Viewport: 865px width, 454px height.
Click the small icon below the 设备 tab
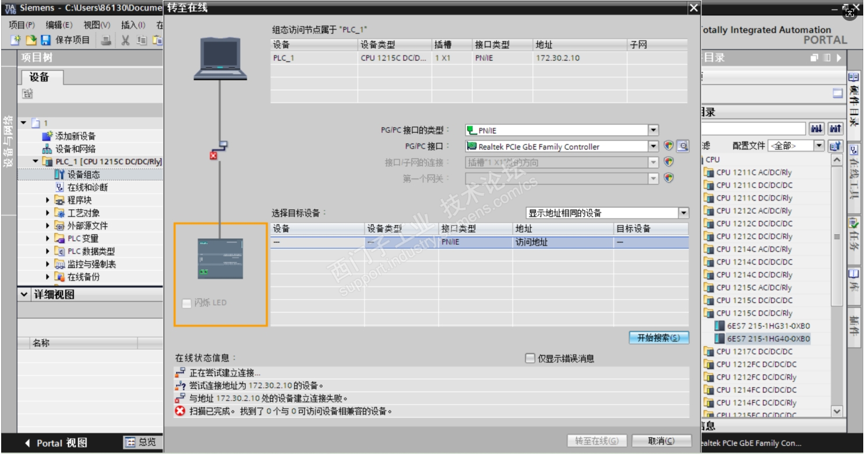pos(28,94)
